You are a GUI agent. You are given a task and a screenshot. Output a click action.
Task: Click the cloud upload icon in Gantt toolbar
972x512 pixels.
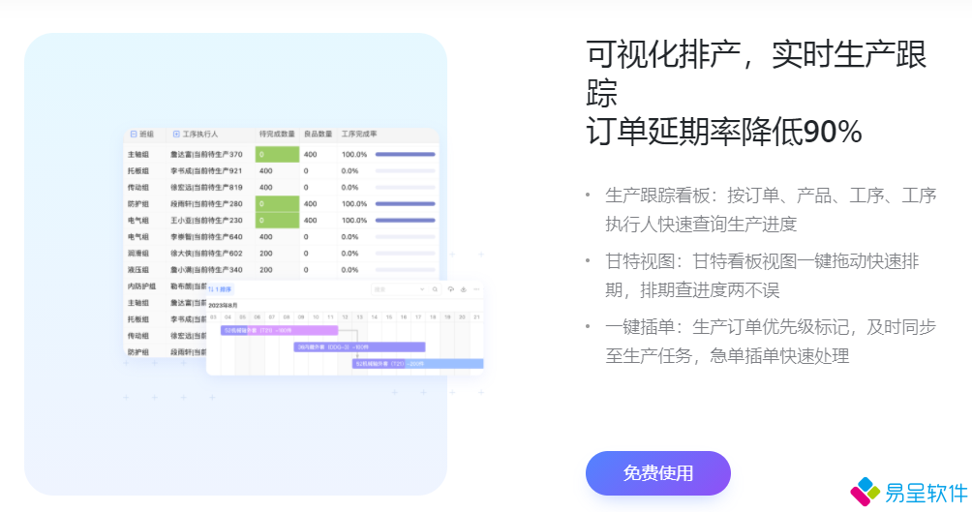tap(451, 289)
